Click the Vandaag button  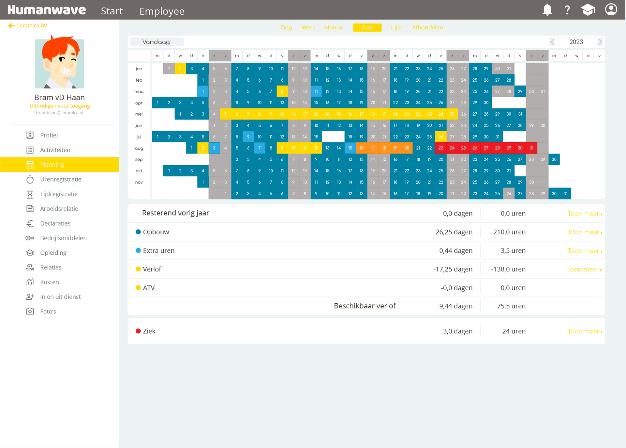pyautogui.click(x=156, y=42)
